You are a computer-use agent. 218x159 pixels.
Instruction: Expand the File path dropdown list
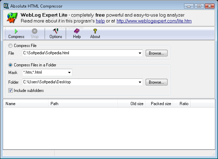point(140,53)
